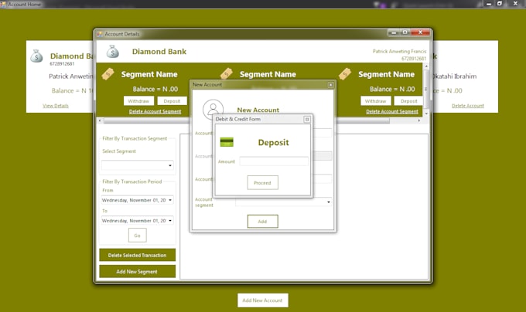Click right arrow of segment horizontal scrollbar

point(419,120)
